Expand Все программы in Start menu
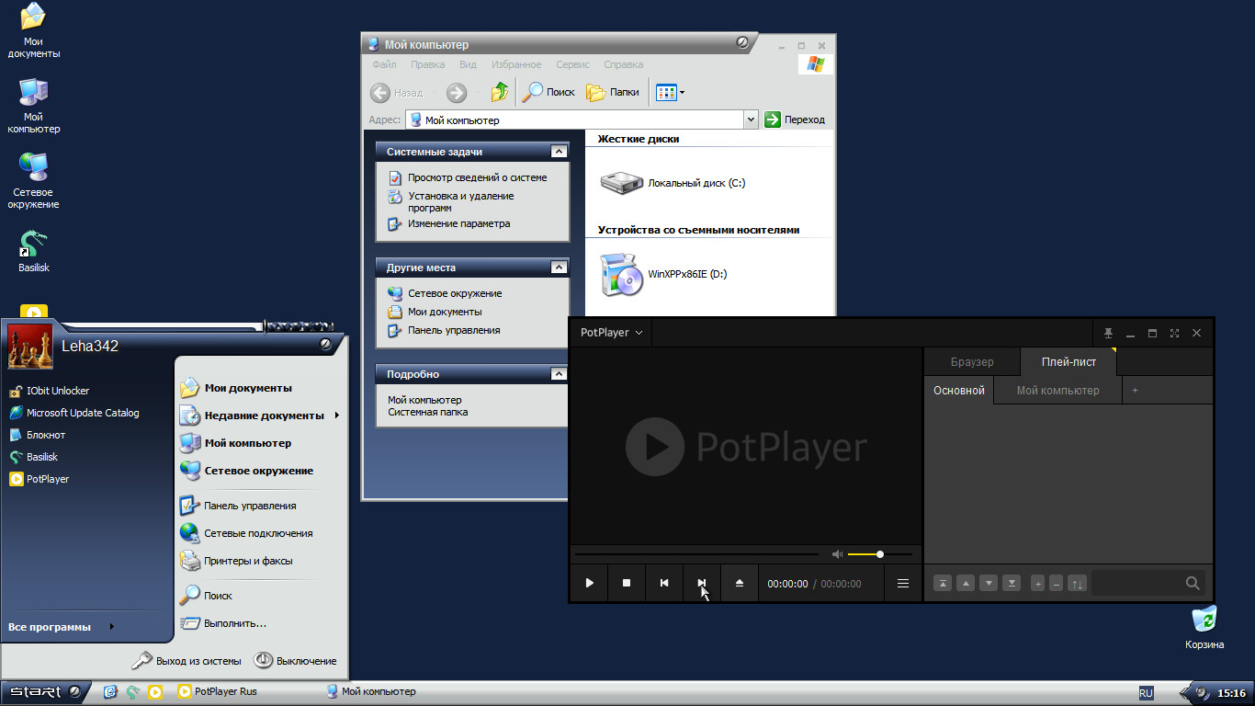Screen dimensions: 1255x706 [x=62, y=627]
